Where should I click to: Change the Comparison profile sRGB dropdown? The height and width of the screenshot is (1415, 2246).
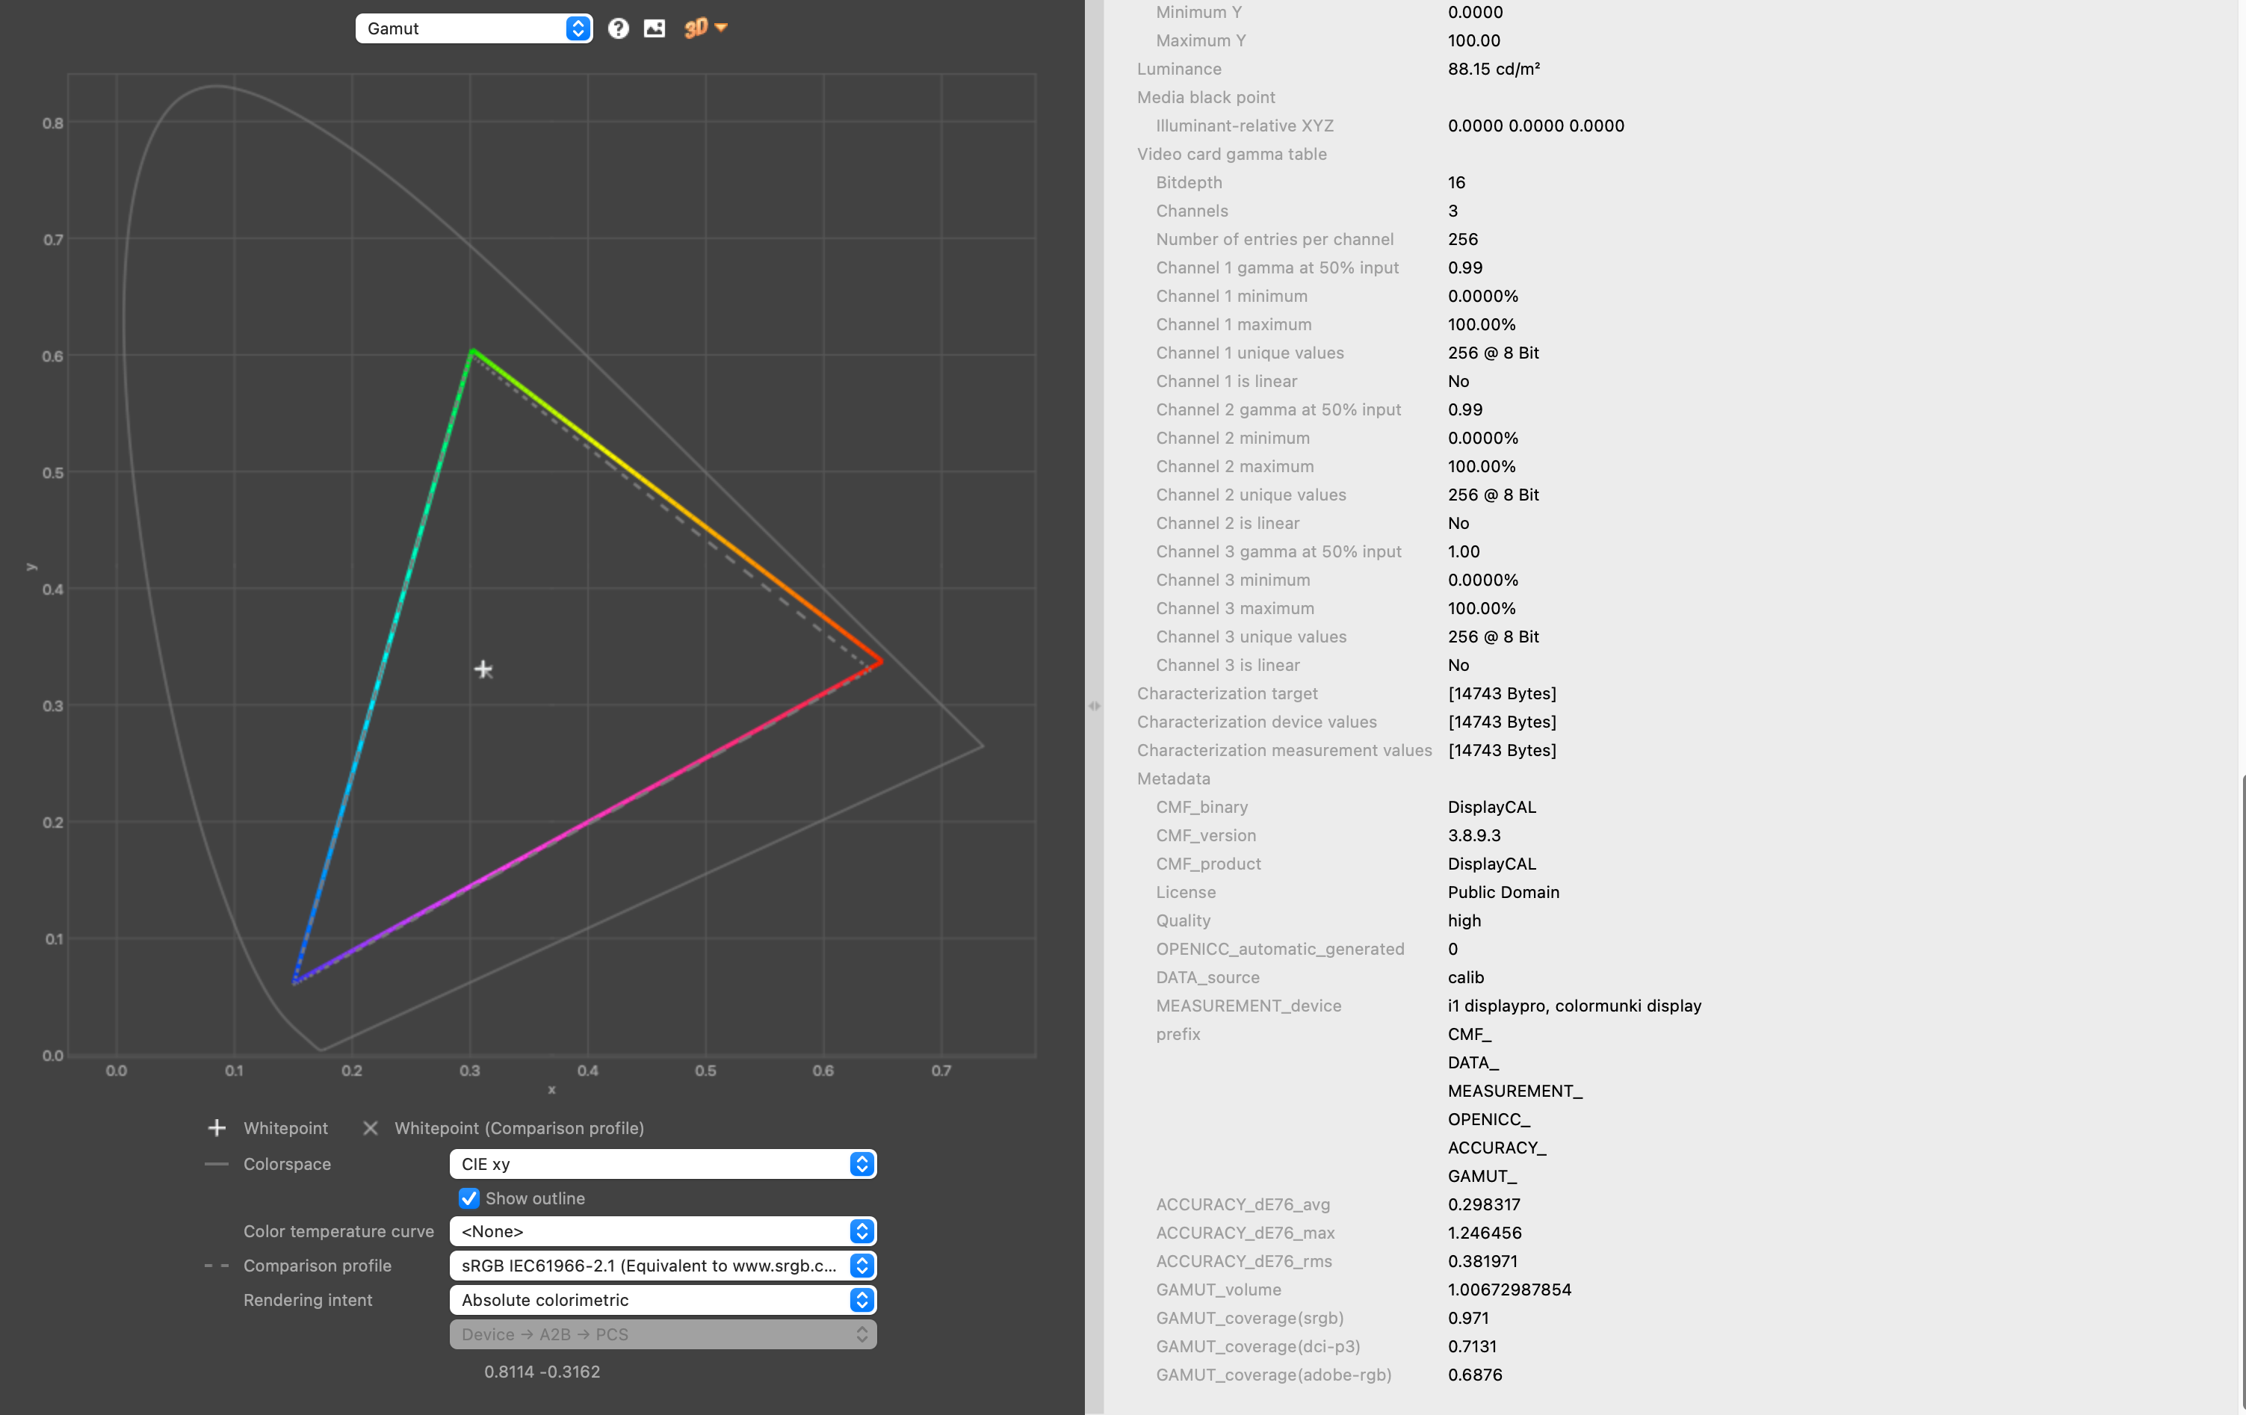point(662,1266)
